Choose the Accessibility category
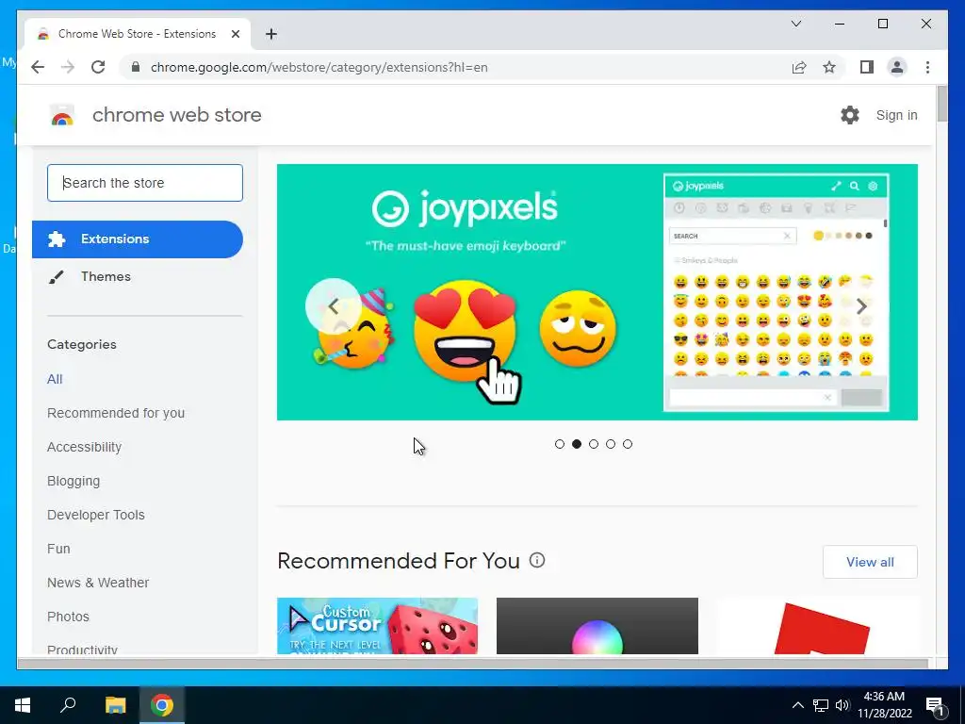The width and height of the screenshot is (965, 724). 84,447
